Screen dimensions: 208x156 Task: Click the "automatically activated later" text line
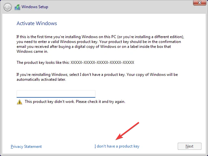pos(41,79)
